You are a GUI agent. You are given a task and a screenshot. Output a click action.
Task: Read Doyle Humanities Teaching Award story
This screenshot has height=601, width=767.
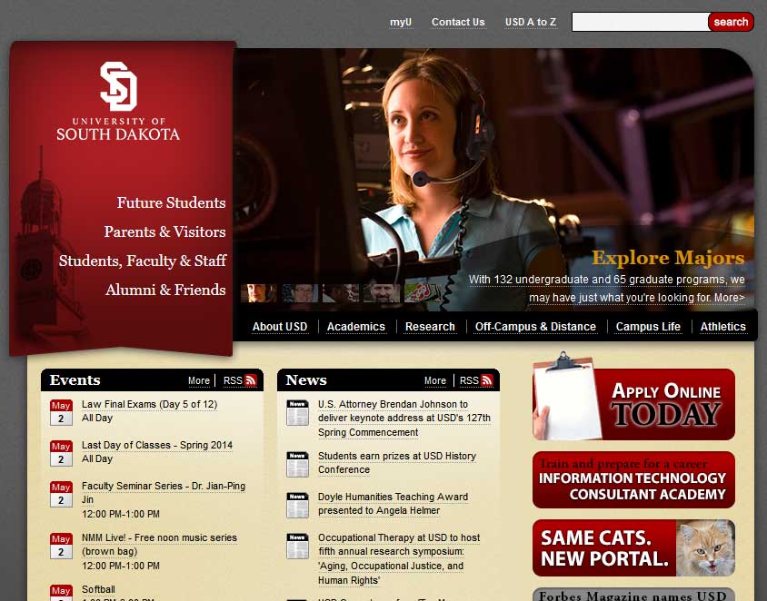point(393,504)
